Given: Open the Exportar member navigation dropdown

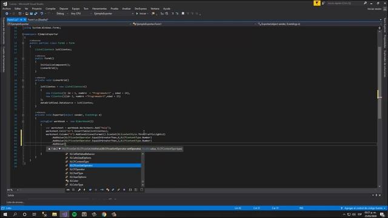Looking at the screenshot, I should click(x=318, y=24).
